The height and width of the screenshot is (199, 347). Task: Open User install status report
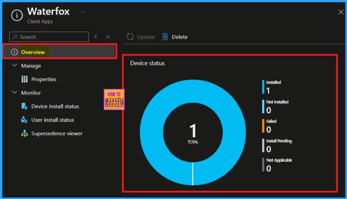(53, 120)
